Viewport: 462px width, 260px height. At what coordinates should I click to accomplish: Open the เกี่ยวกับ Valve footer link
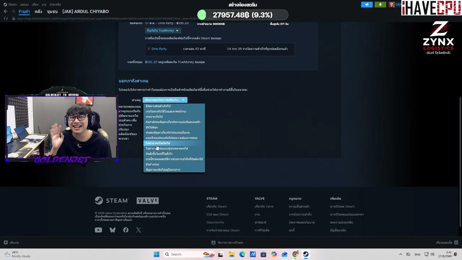(264, 207)
